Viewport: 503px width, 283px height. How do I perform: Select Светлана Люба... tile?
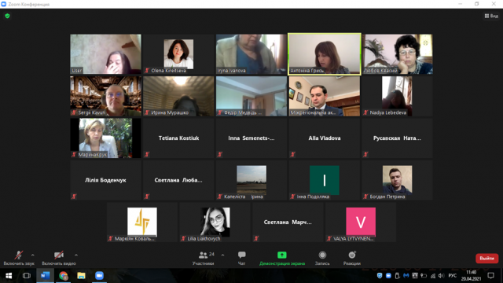178,180
